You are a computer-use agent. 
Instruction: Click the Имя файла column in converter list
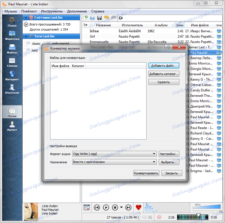pyautogui.click(x=60, y=66)
